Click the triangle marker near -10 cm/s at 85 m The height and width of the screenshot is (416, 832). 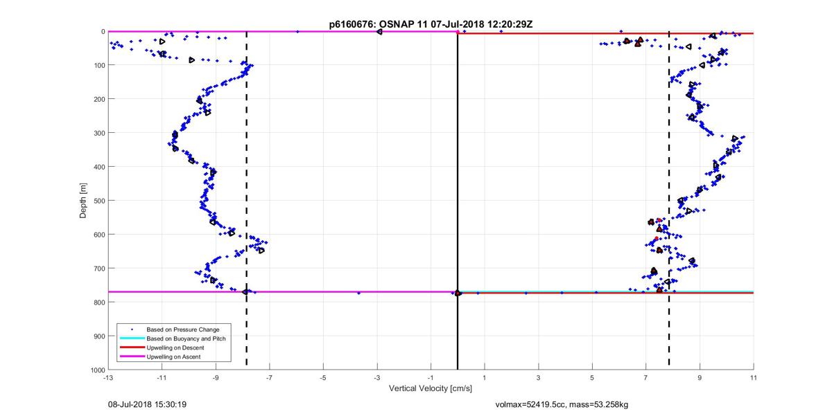[x=192, y=60]
